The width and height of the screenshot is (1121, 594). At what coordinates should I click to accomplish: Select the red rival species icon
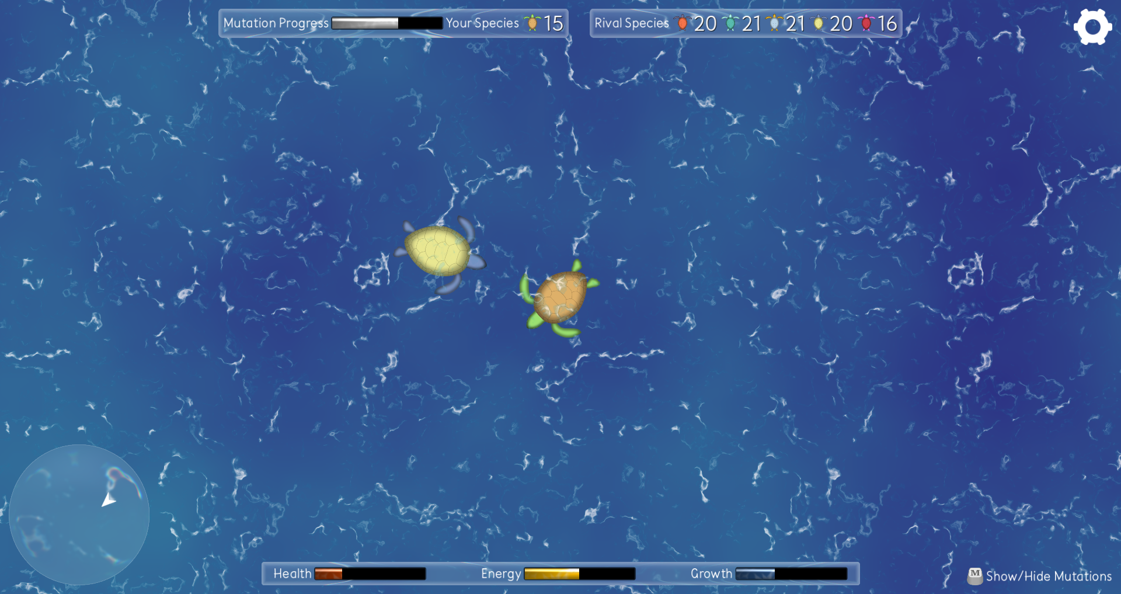tap(682, 23)
